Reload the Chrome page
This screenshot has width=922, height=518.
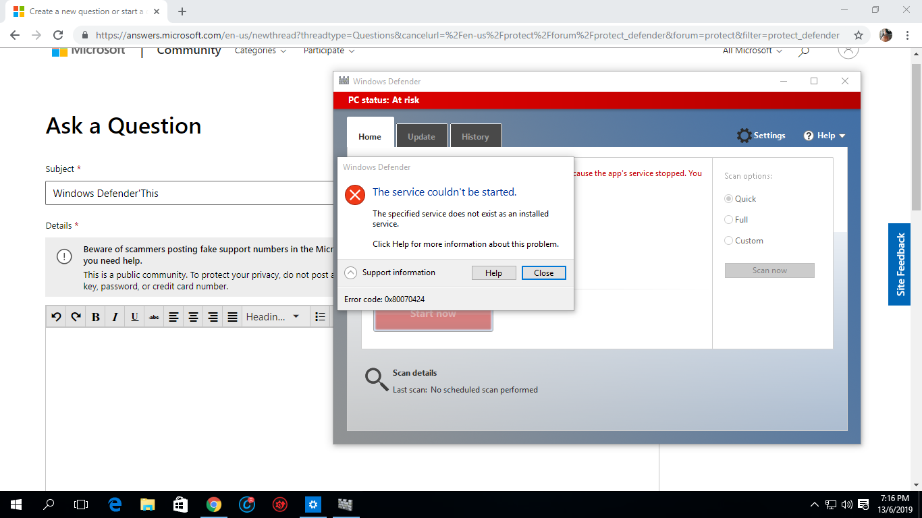point(58,35)
